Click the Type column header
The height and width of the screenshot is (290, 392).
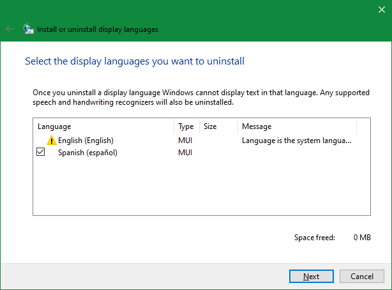point(187,126)
